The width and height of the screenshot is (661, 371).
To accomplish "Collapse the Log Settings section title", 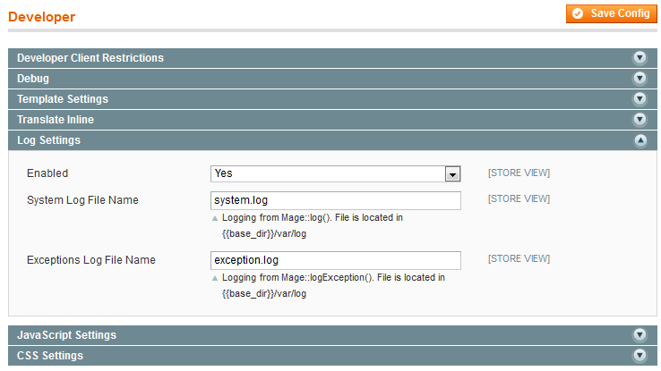I will [x=48, y=140].
